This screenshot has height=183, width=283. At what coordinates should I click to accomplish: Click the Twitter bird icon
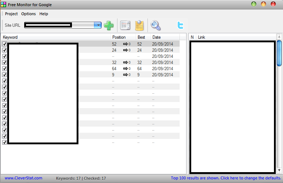180,25
